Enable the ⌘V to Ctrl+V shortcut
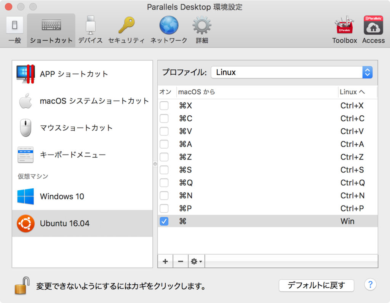 164,131
